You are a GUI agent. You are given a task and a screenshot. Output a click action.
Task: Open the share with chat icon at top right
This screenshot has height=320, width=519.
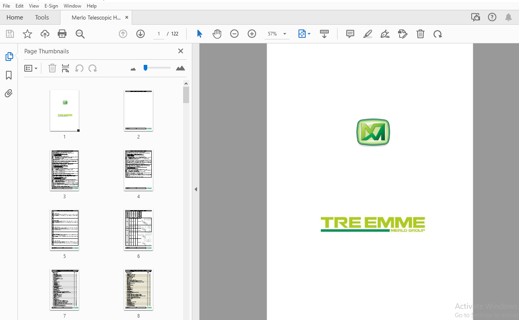click(x=475, y=17)
